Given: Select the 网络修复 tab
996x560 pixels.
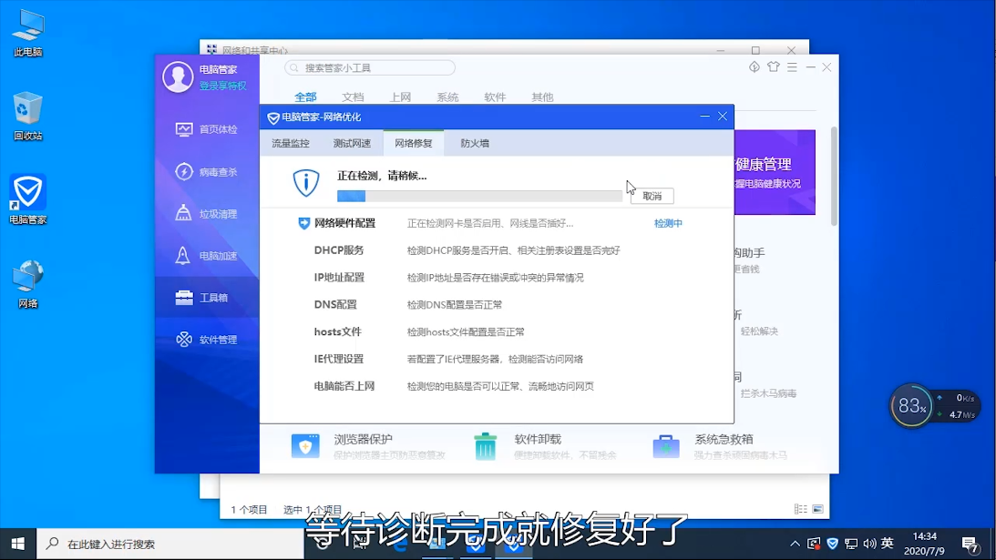Looking at the screenshot, I should coord(414,144).
